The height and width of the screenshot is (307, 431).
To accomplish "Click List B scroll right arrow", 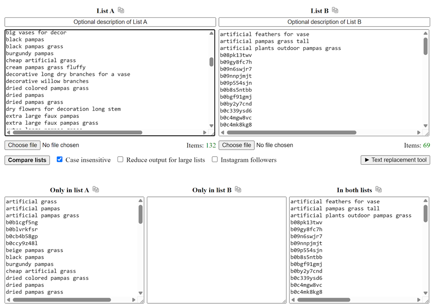I will point(419,133).
